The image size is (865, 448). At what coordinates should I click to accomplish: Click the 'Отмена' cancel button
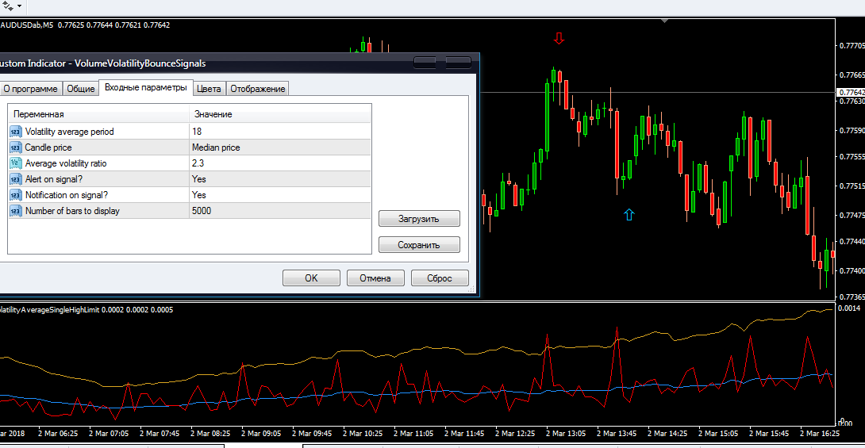[x=375, y=278]
